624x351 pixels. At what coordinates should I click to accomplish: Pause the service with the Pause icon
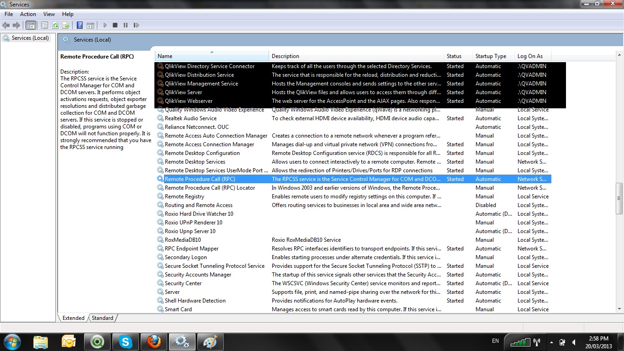(x=126, y=26)
